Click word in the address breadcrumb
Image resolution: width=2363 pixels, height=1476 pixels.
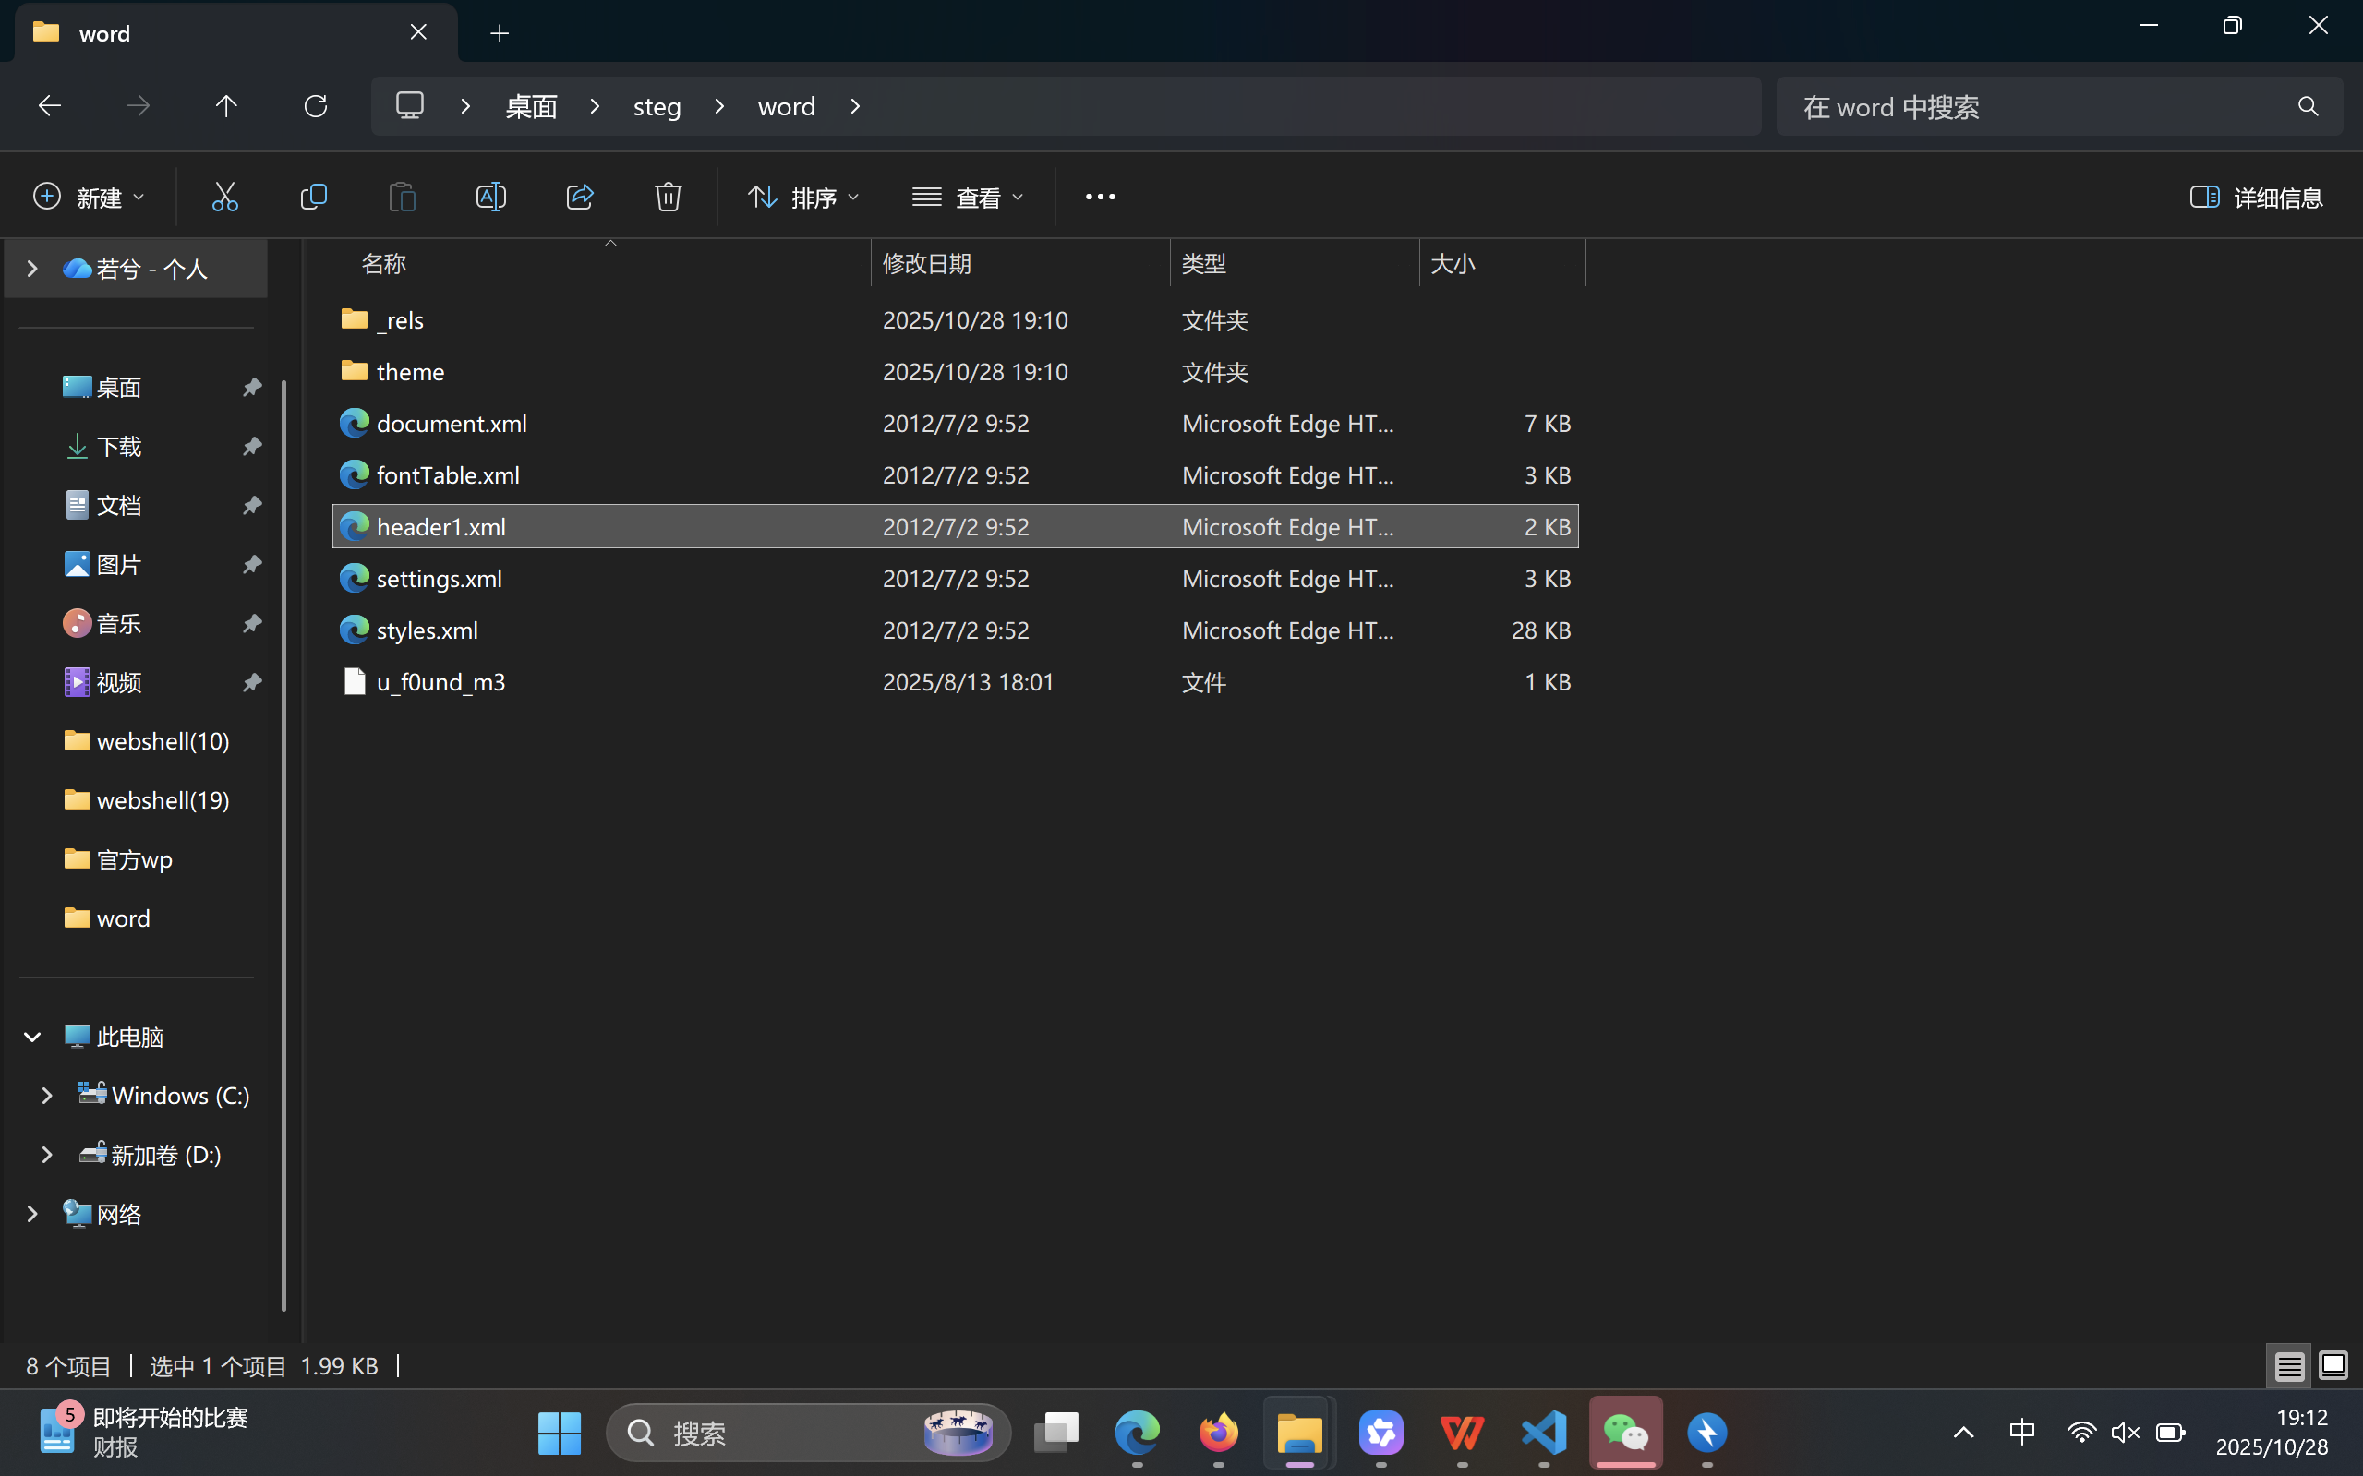coord(787,106)
